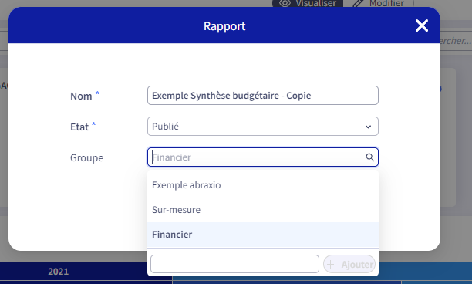The height and width of the screenshot is (284, 472).
Task: Close the Rapport dialog with X
Action: (x=422, y=25)
